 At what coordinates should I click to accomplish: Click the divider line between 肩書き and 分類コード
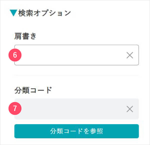76,75
